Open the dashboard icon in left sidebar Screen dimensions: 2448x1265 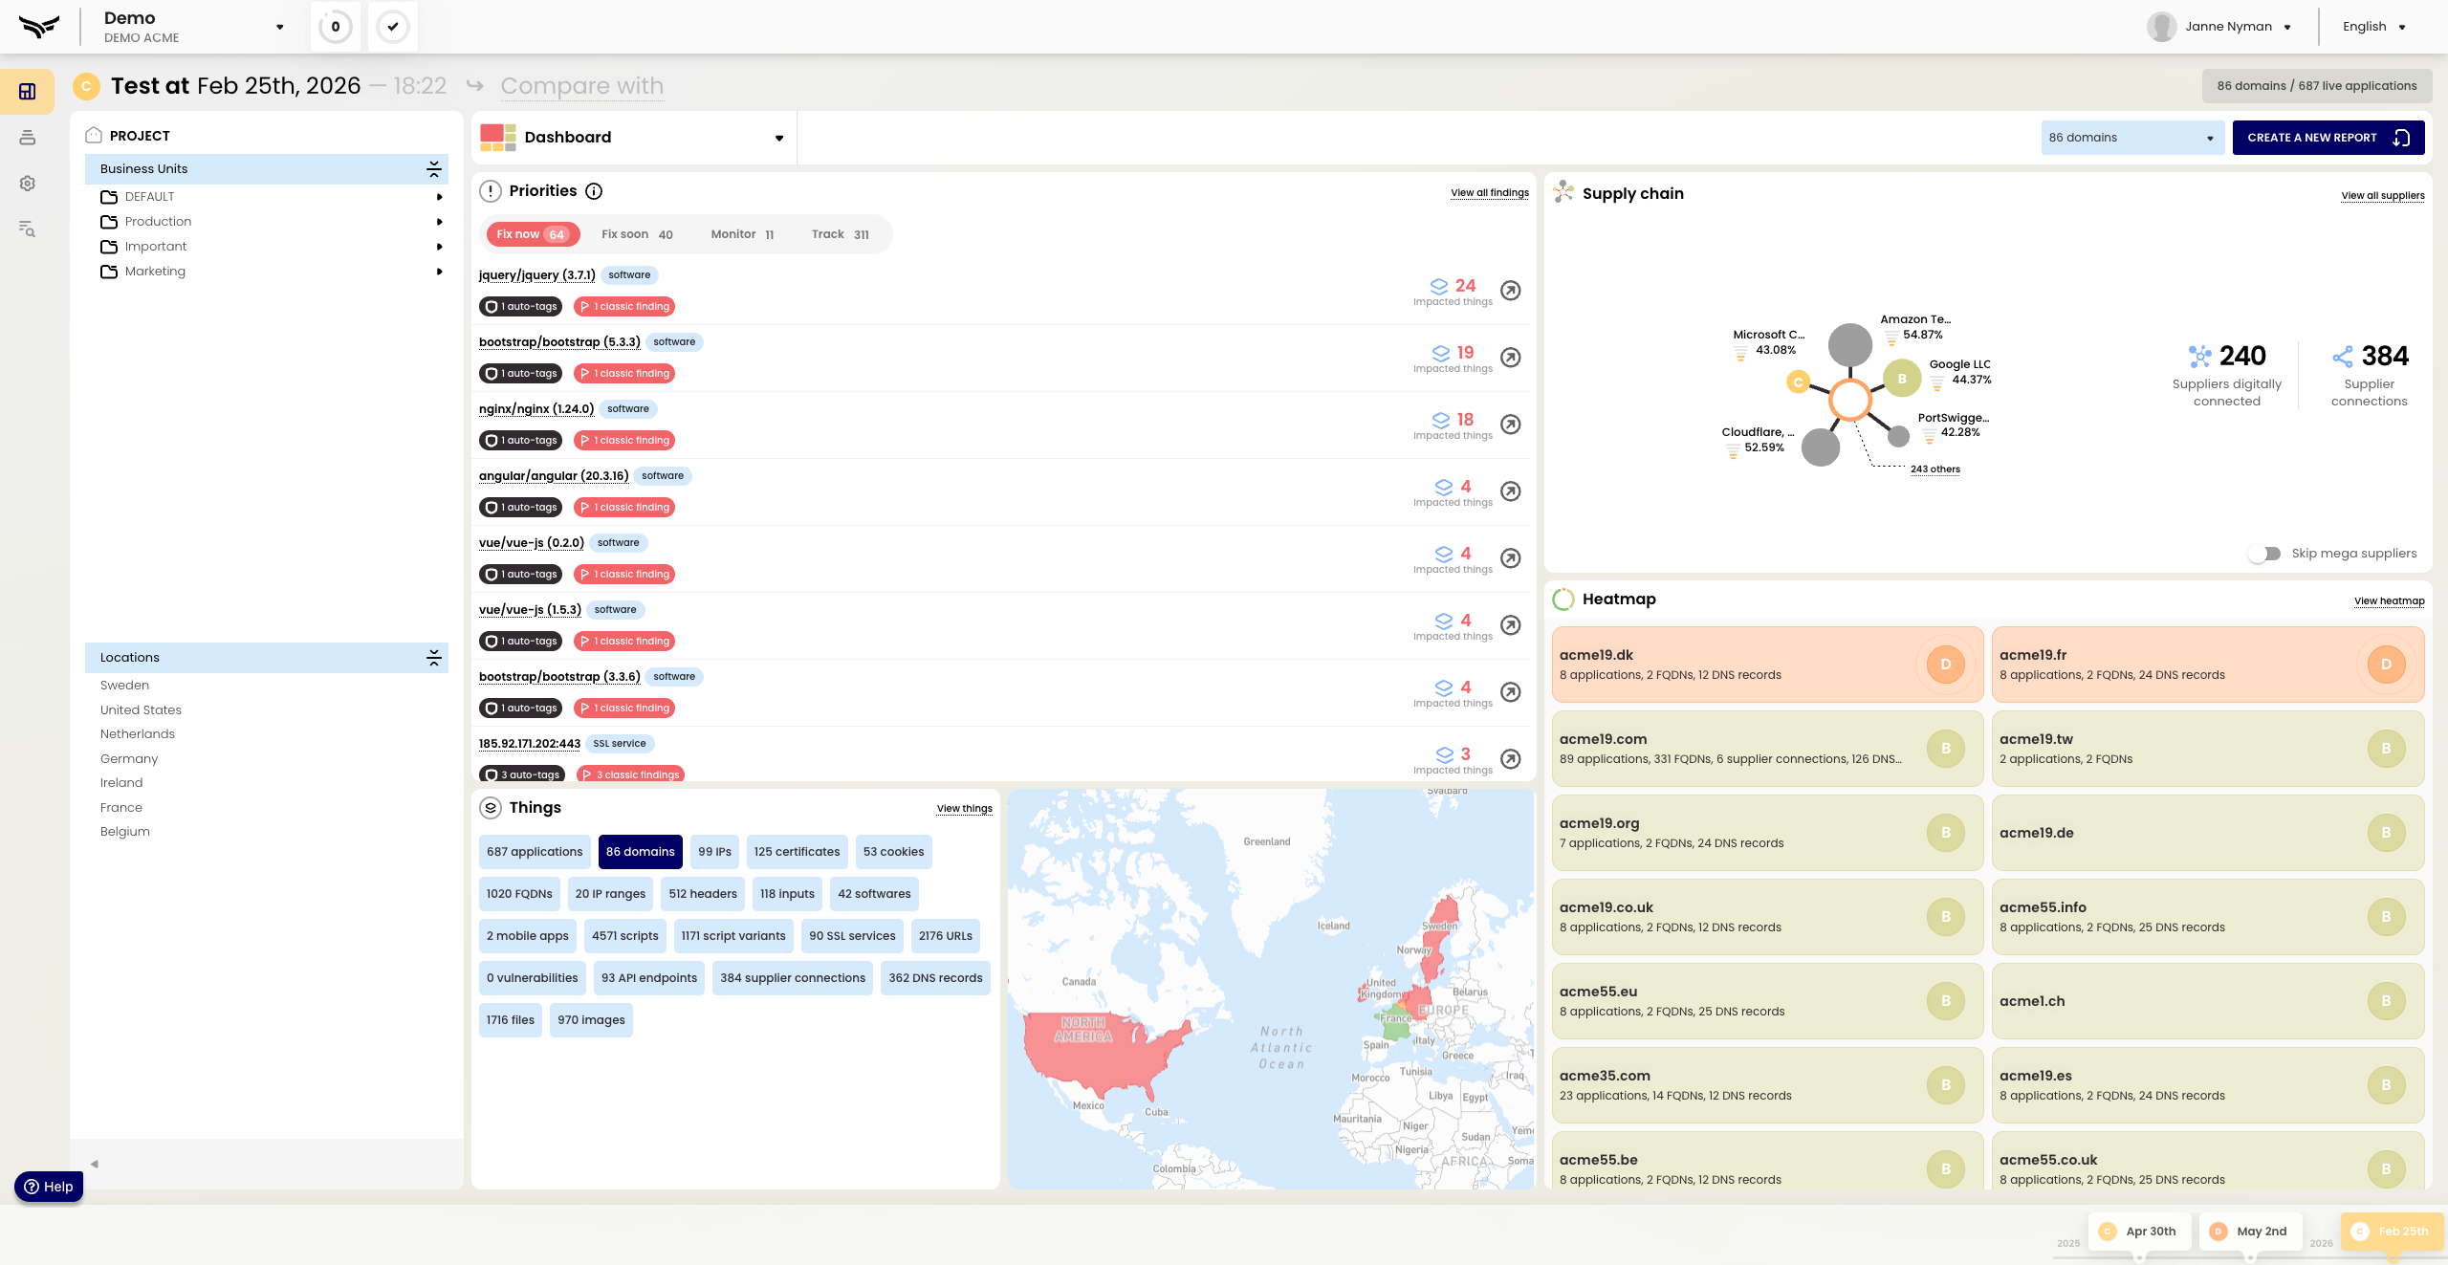point(28,92)
